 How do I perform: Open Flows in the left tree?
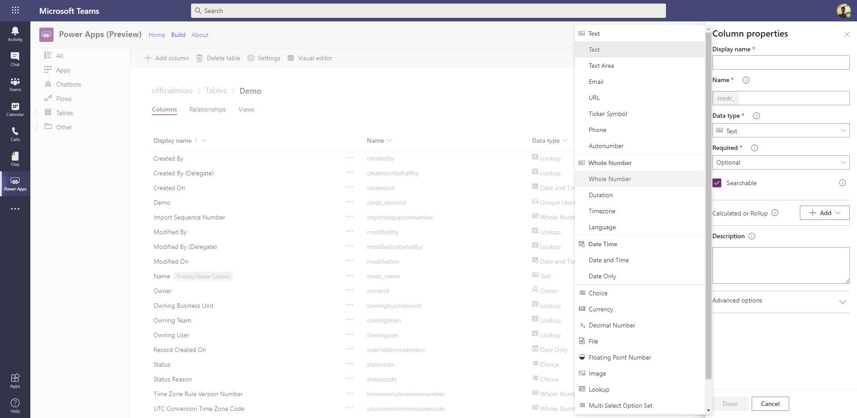[64, 99]
